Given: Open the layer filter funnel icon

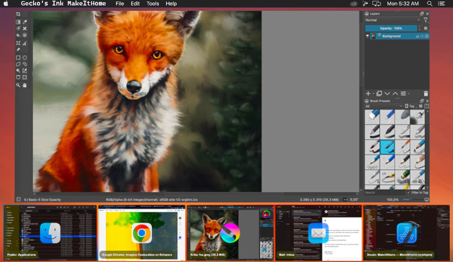Looking at the screenshot, I should [x=425, y=20].
